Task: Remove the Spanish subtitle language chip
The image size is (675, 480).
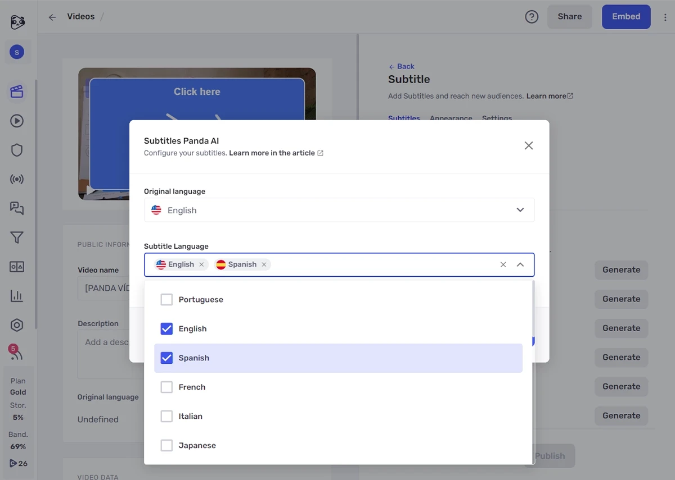Action: 264,264
